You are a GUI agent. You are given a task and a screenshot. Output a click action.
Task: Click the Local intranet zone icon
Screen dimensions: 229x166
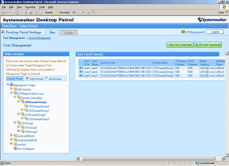coord(197,163)
